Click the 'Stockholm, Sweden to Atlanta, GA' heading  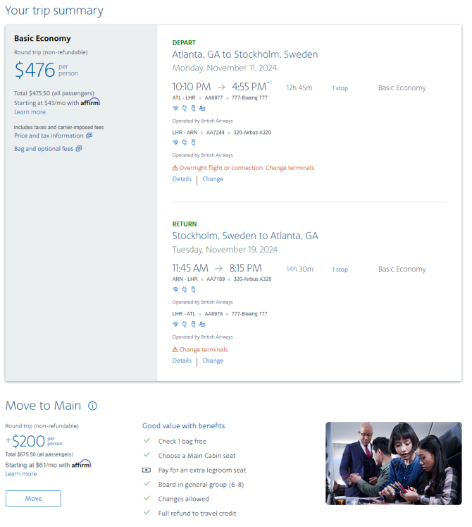click(x=245, y=236)
